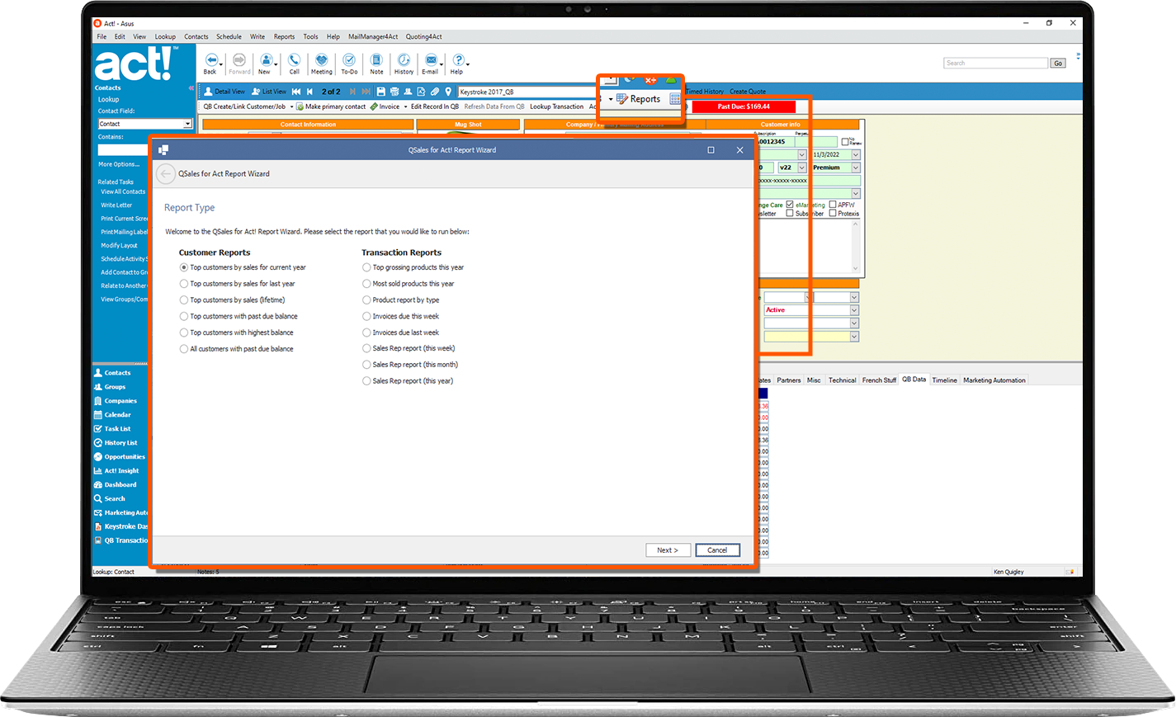This screenshot has width=1176, height=717.
Task: Click the Past Due: $169.44 red banner
Action: pos(744,106)
